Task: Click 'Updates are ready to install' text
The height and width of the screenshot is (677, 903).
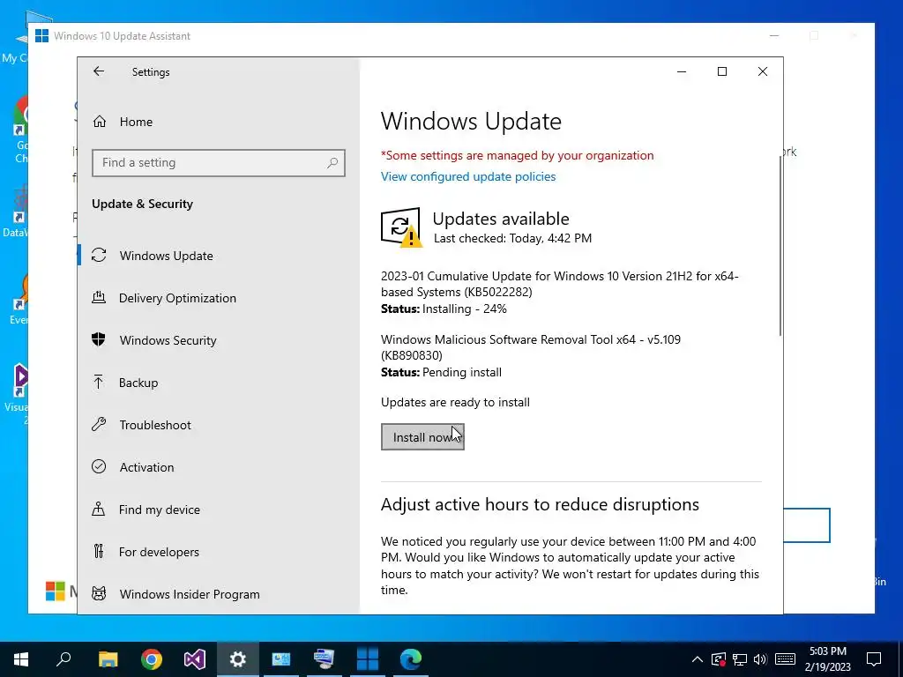Action: 455,402
